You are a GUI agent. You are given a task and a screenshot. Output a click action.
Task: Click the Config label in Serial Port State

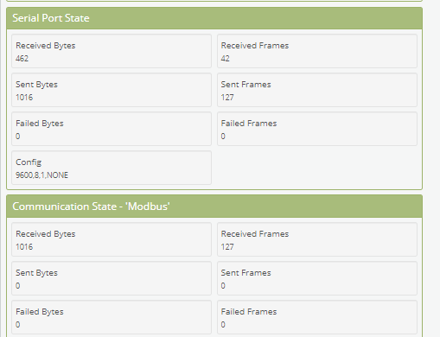(x=29, y=162)
